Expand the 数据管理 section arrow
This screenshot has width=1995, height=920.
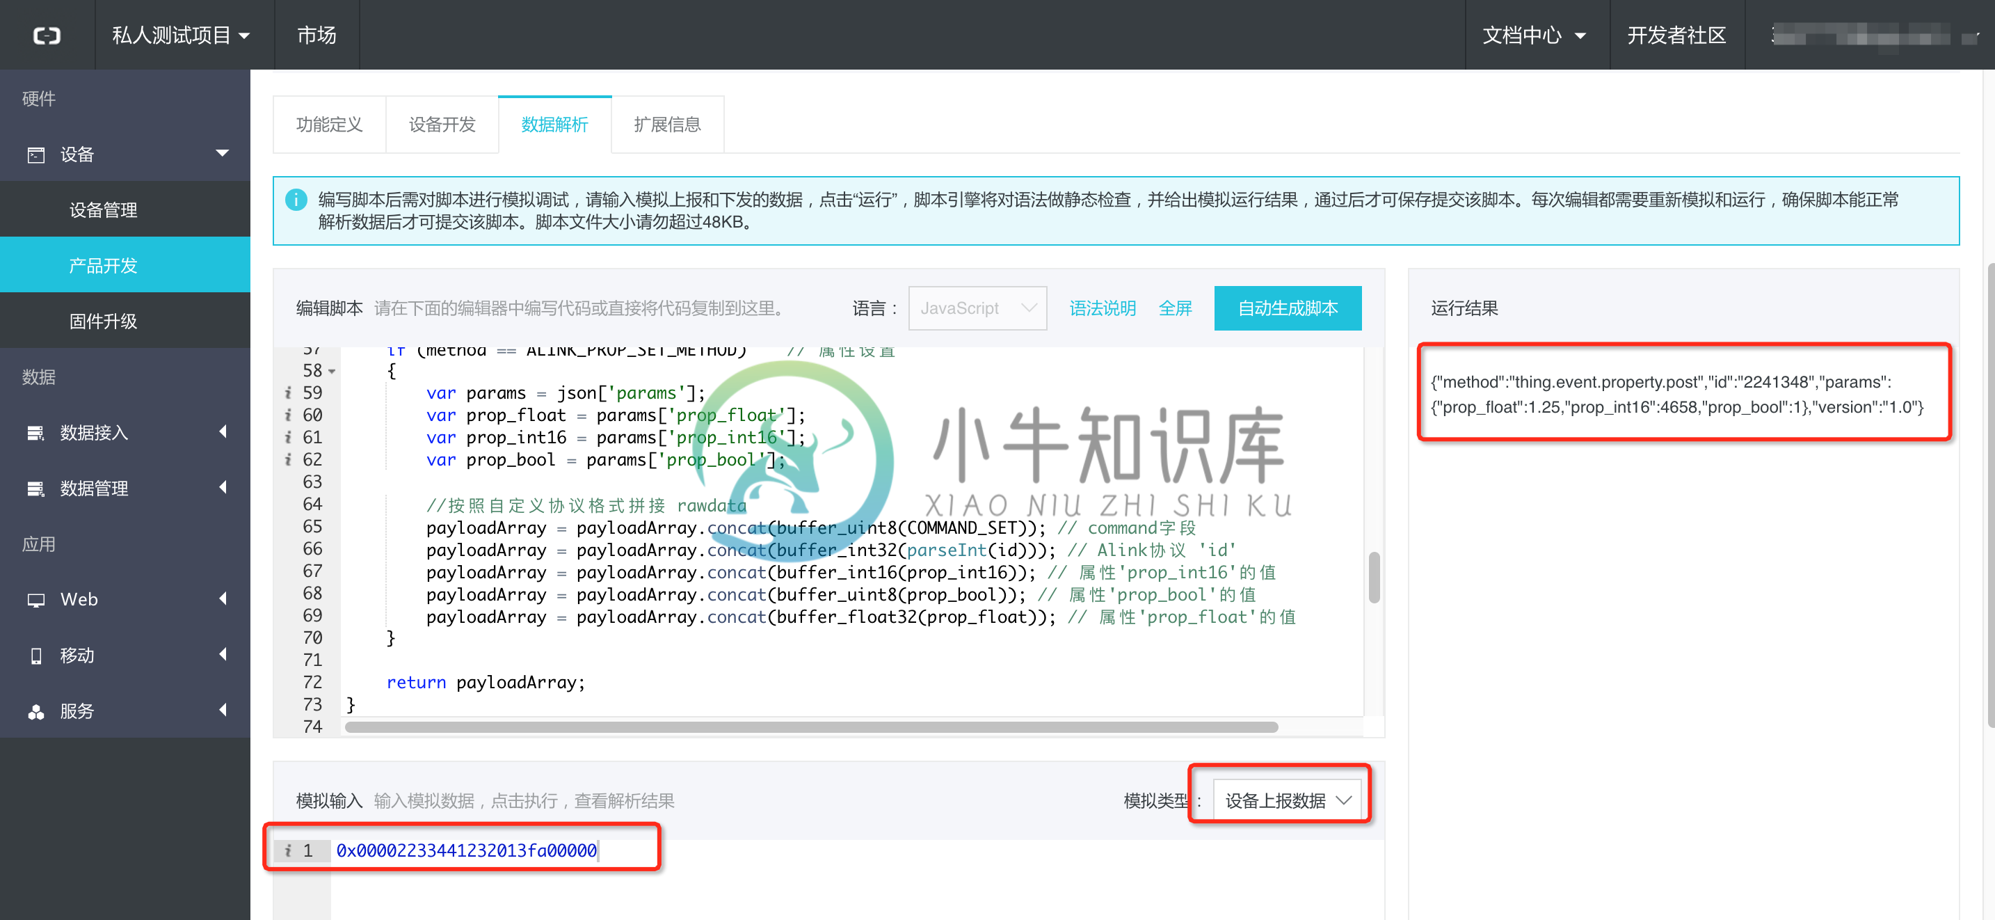tap(223, 486)
